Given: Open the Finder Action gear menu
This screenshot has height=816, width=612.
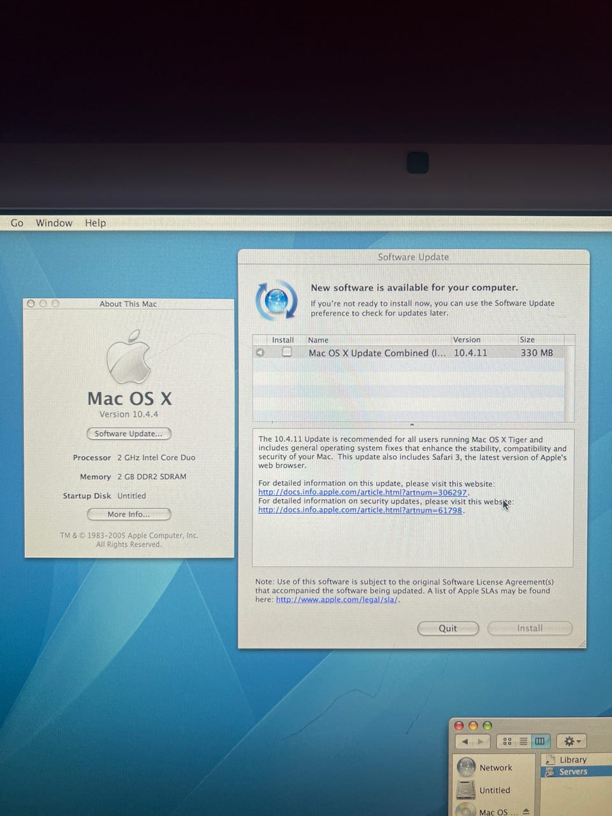Looking at the screenshot, I should point(572,741).
